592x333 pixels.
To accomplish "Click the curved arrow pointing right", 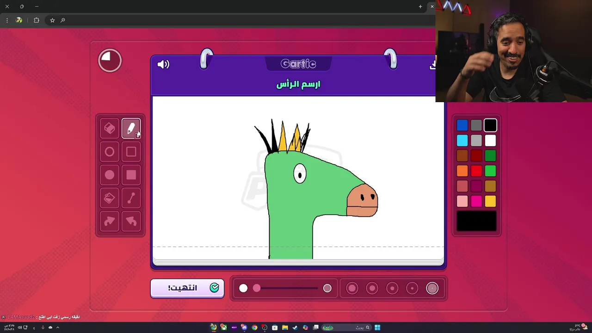I will [110, 221].
